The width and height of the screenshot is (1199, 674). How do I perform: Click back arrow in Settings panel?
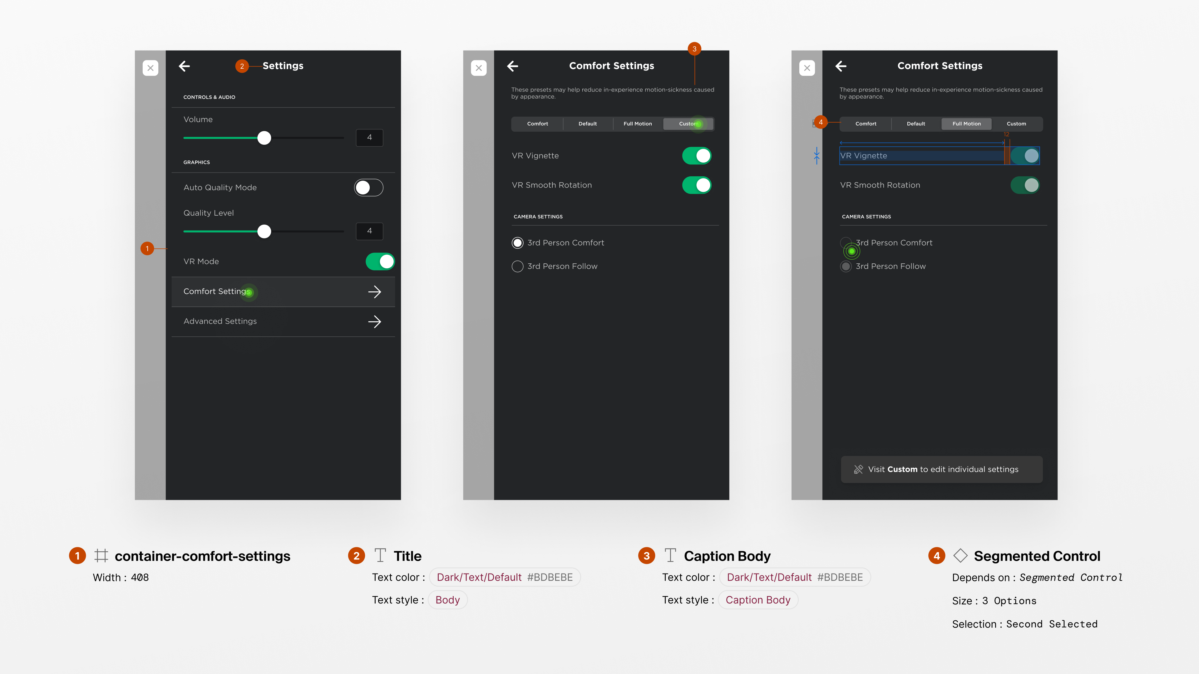tap(184, 66)
